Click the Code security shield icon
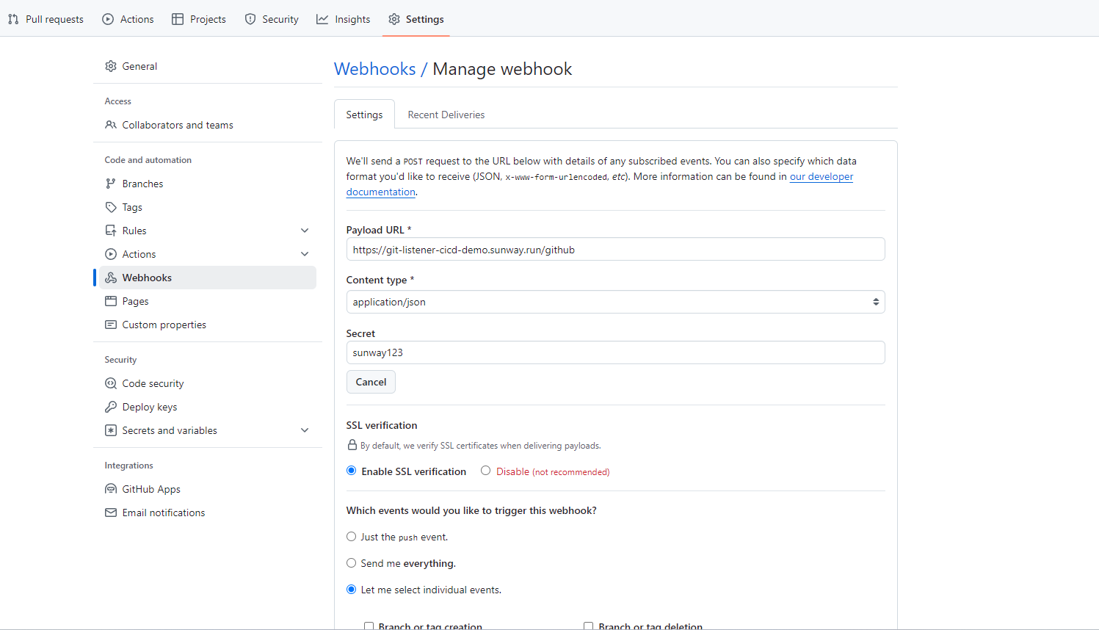The width and height of the screenshot is (1099, 630). click(111, 383)
